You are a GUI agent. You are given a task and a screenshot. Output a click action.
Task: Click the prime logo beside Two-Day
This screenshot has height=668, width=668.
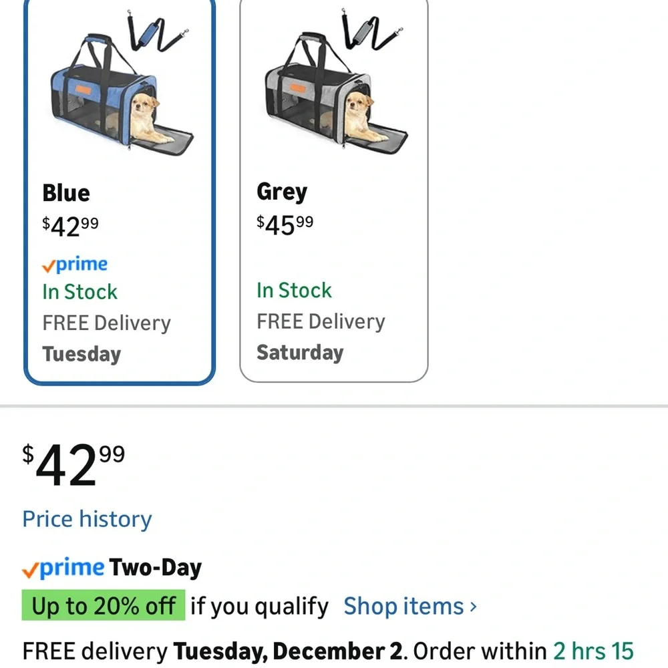(x=63, y=568)
